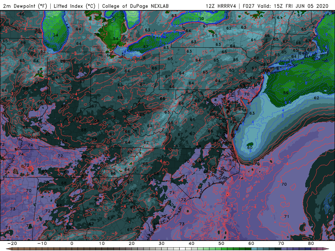Click the 50 tick label on the color scale
The image size is (335, 251).
pyautogui.click(x=222, y=243)
